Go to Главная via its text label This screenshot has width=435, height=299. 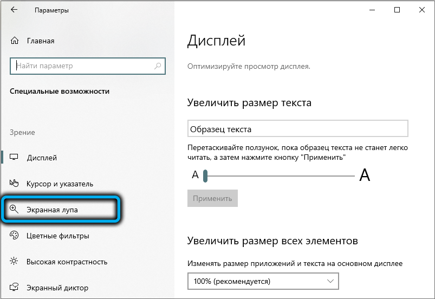(41, 41)
